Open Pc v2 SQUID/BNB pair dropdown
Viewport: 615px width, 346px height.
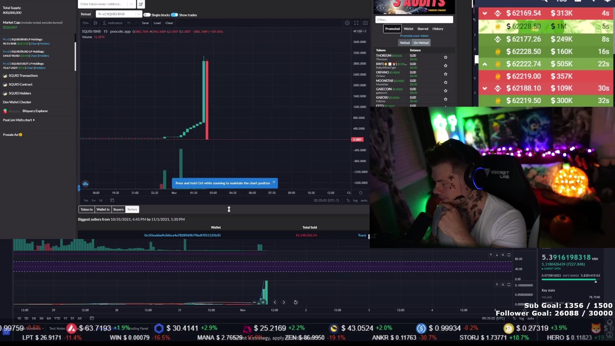pos(119,14)
